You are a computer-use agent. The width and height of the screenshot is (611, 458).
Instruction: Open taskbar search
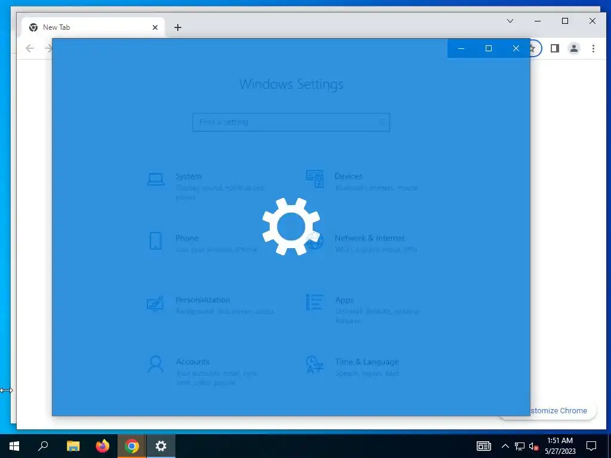[x=43, y=446]
